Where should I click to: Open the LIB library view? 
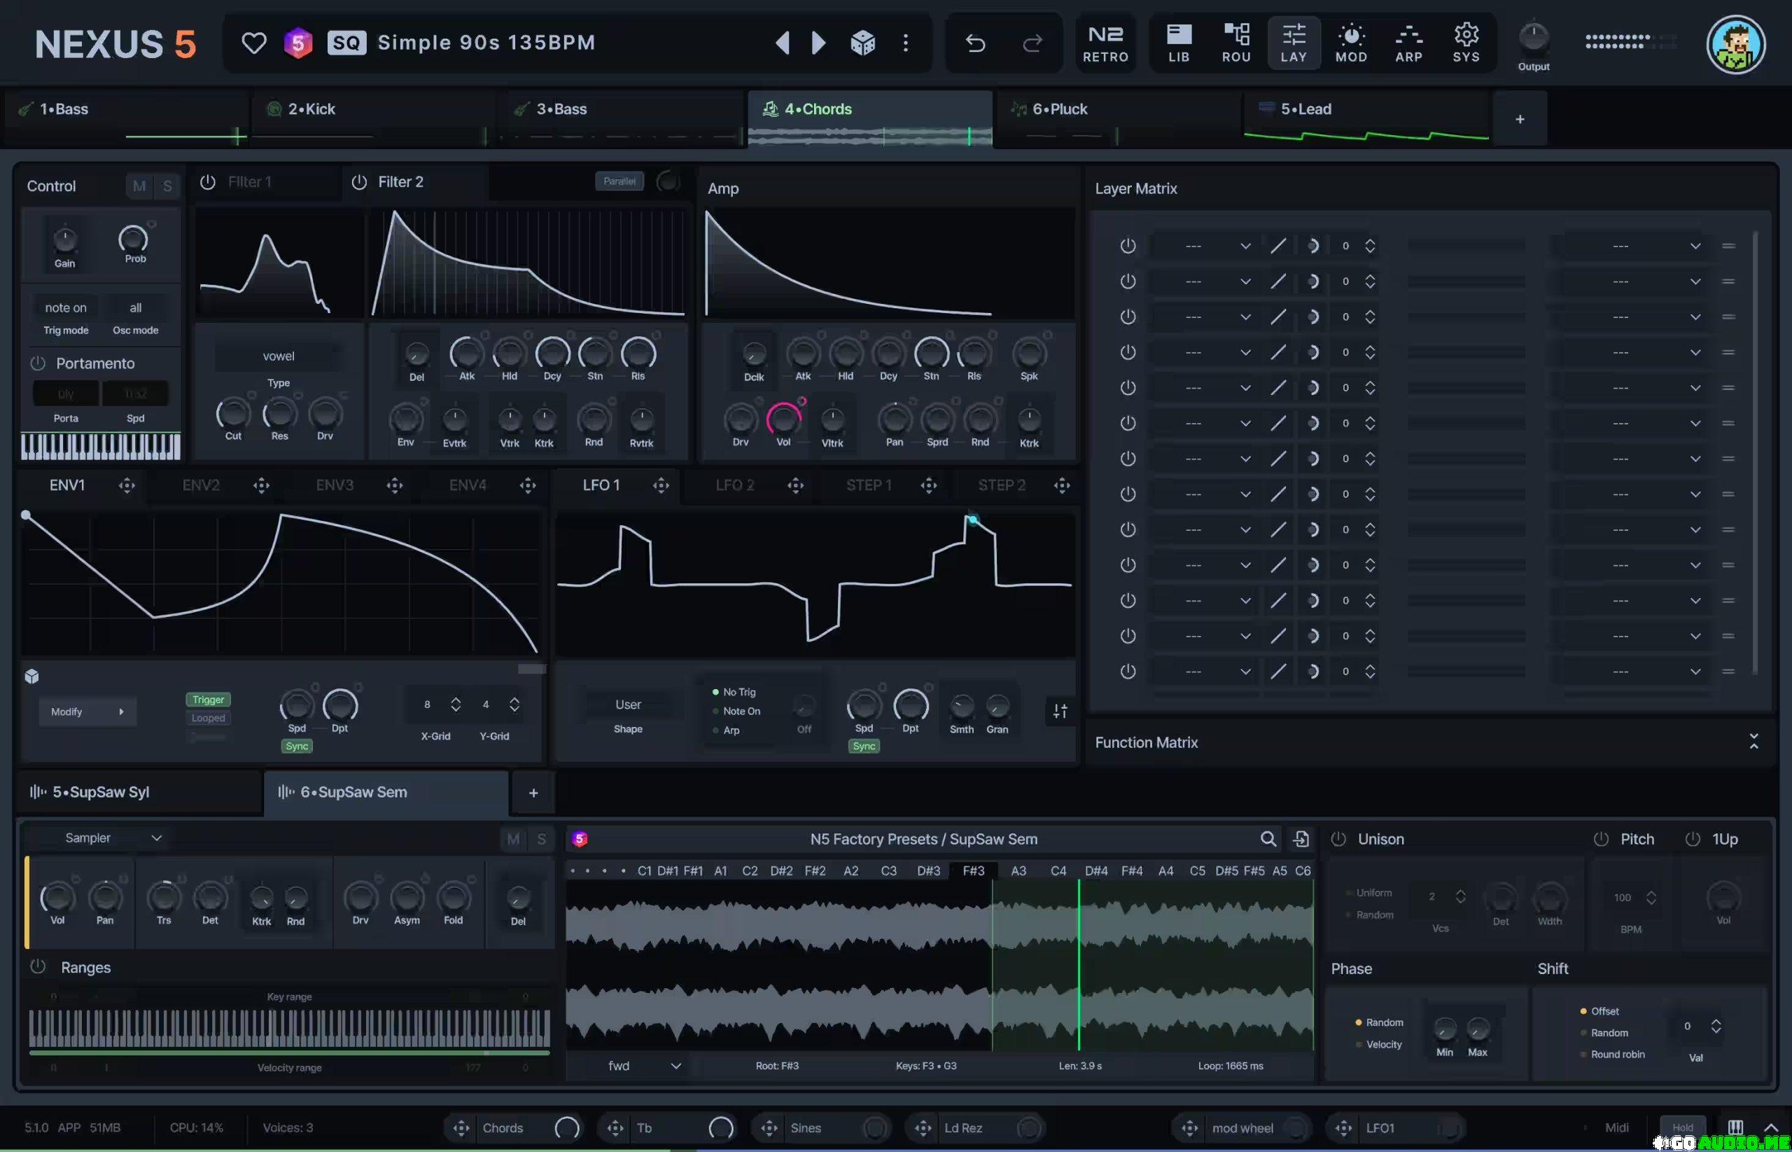point(1179,43)
